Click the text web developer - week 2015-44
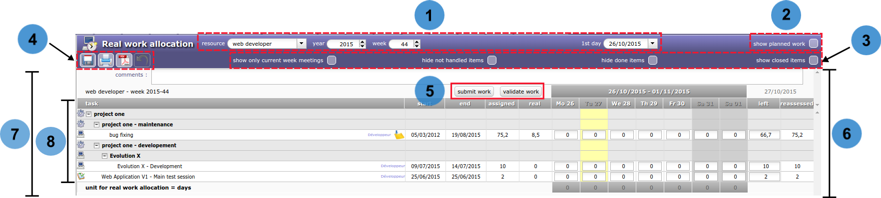Image resolution: width=881 pixels, height=198 pixels. tap(127, 92)
